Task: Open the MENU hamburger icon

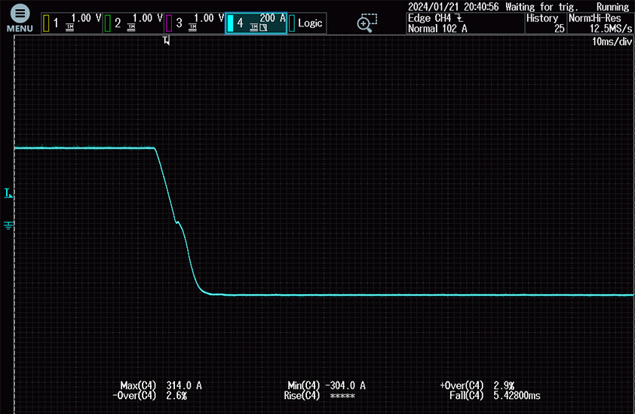Action: tap(20, 18)
